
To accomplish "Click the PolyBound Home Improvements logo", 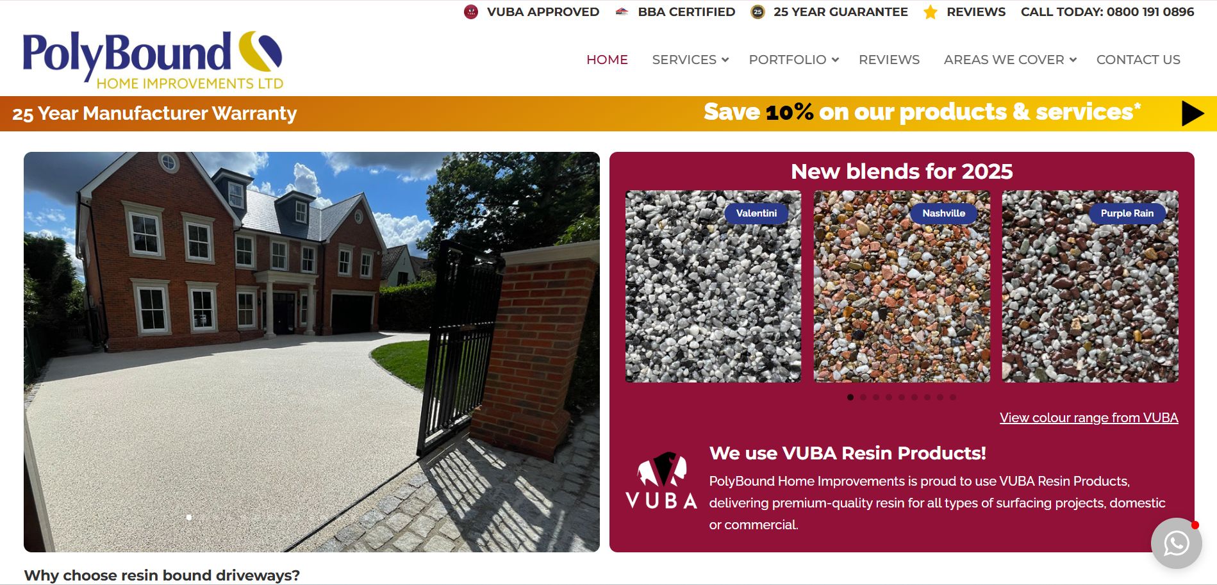I will click(153, 60).
